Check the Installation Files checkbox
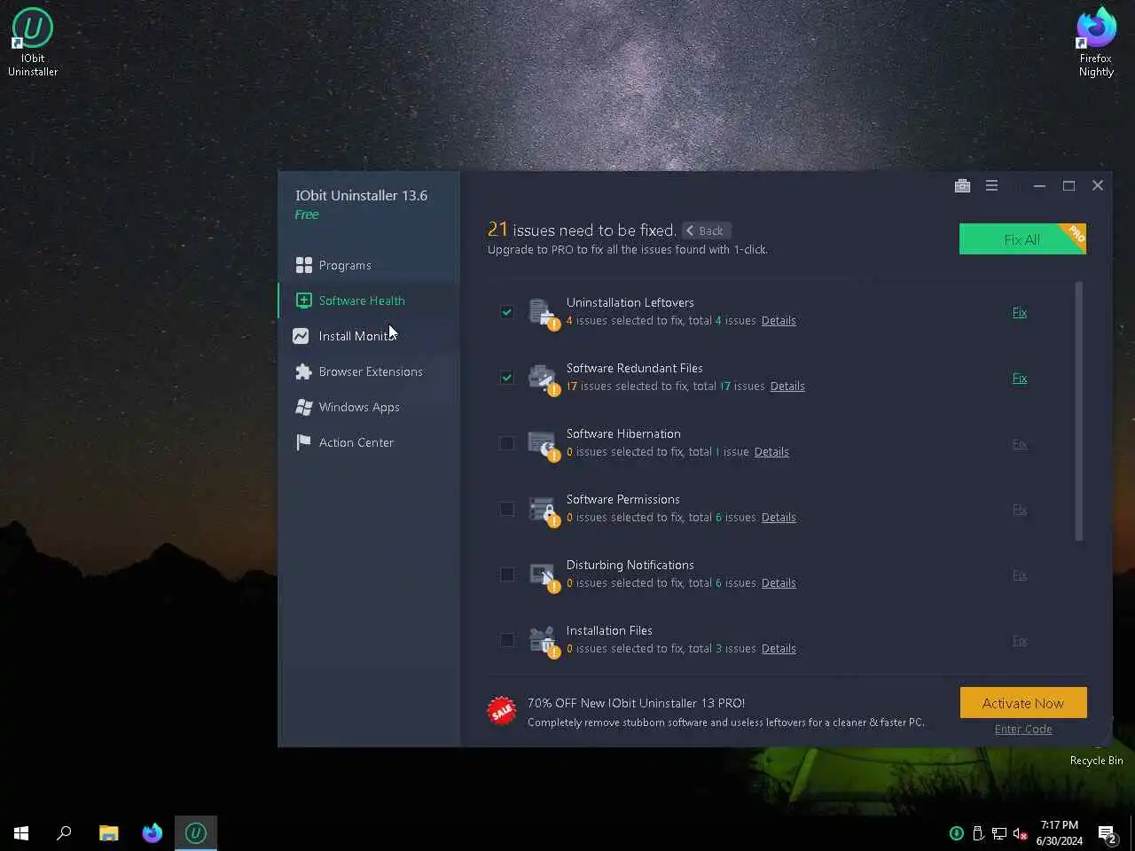This screenshot has height=851, width=1135. pos(506,640)
